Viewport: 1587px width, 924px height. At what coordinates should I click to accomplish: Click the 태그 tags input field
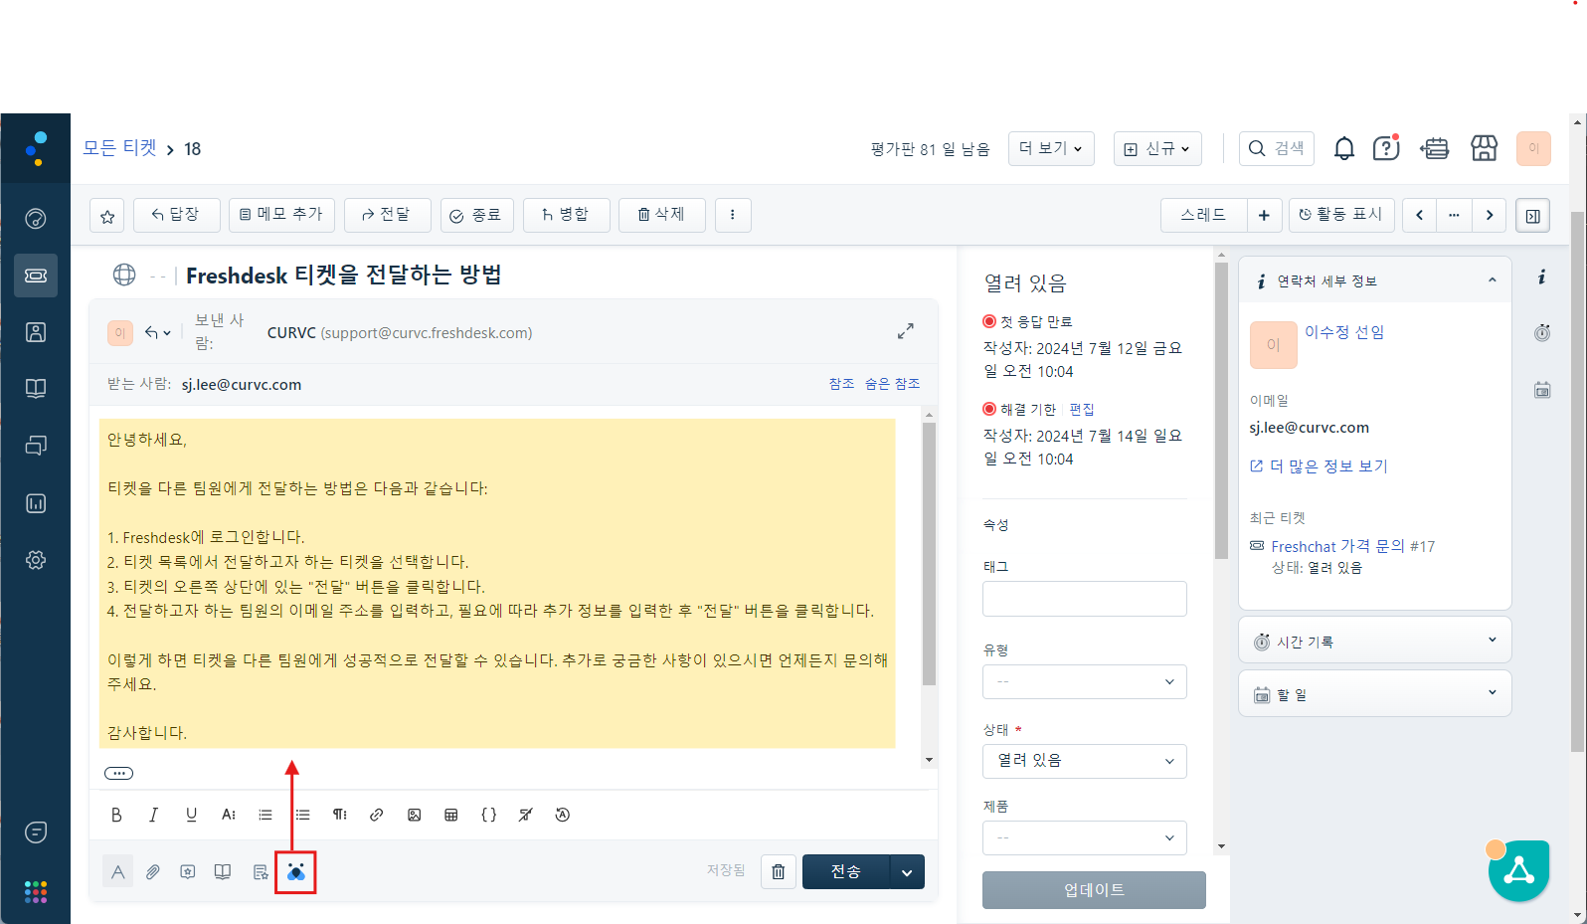[x=1084, y=599]
